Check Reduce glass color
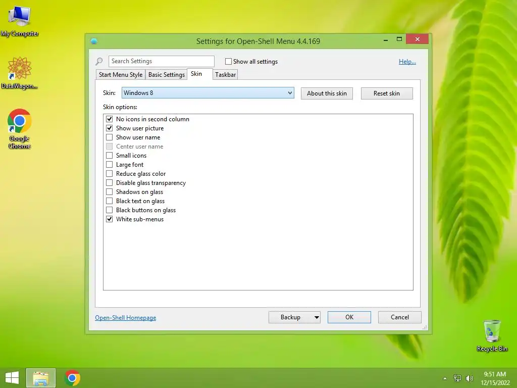Image resolution: width=517 pixels, height=388 pixels. click(109, 174)
